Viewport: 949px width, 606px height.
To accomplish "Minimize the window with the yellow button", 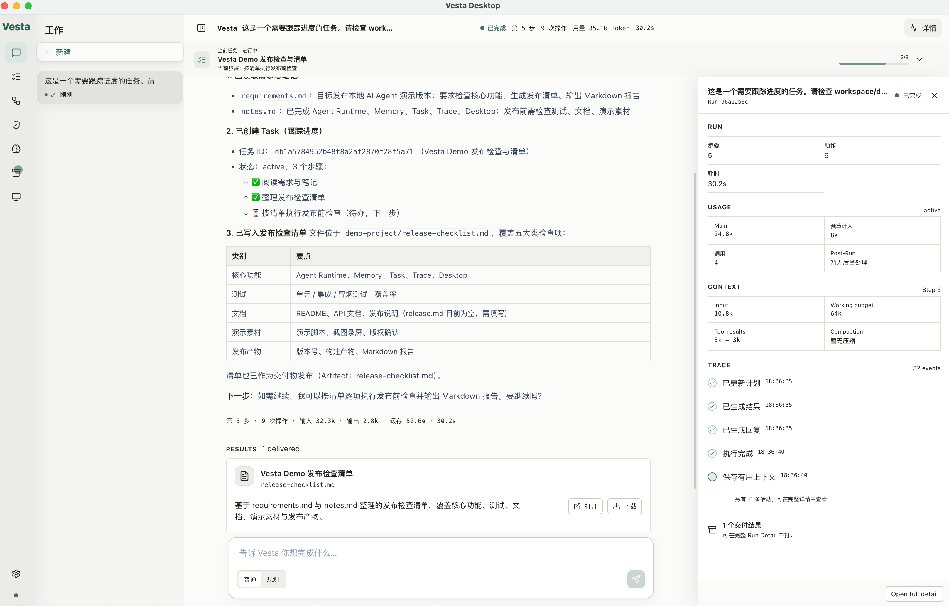I will click(x=16, y=6).
